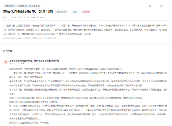
Task: Click the message ID:17270524
Action: click(x=18, y=17)
